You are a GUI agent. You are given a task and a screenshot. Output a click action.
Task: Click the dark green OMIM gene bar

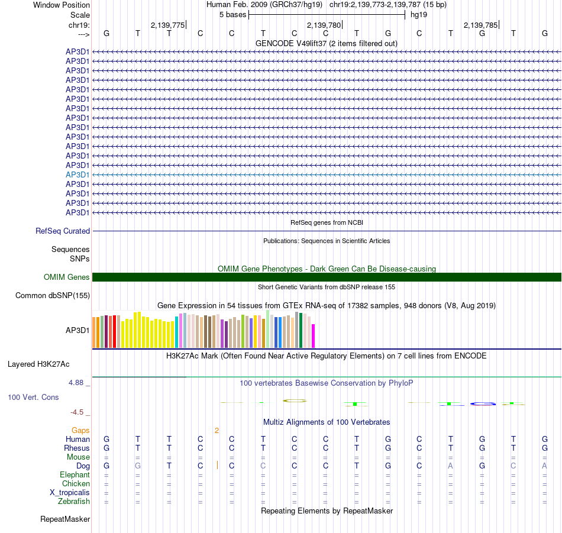pyautogui.click(x=327, y=277)
